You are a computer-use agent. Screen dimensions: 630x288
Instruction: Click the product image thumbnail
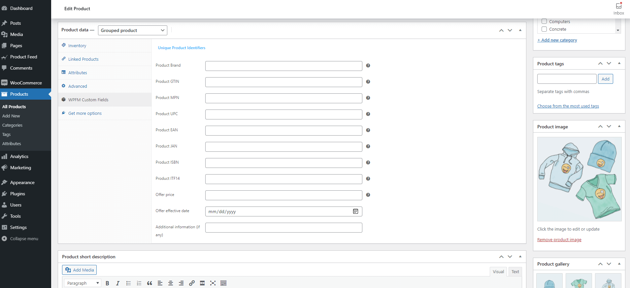click(x=579, y=179)
